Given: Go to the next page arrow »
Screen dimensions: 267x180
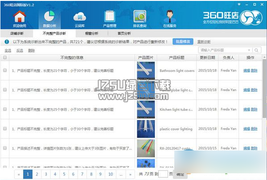Looking at the screenshot, I should pyautogui.click(x=130, y=174).
